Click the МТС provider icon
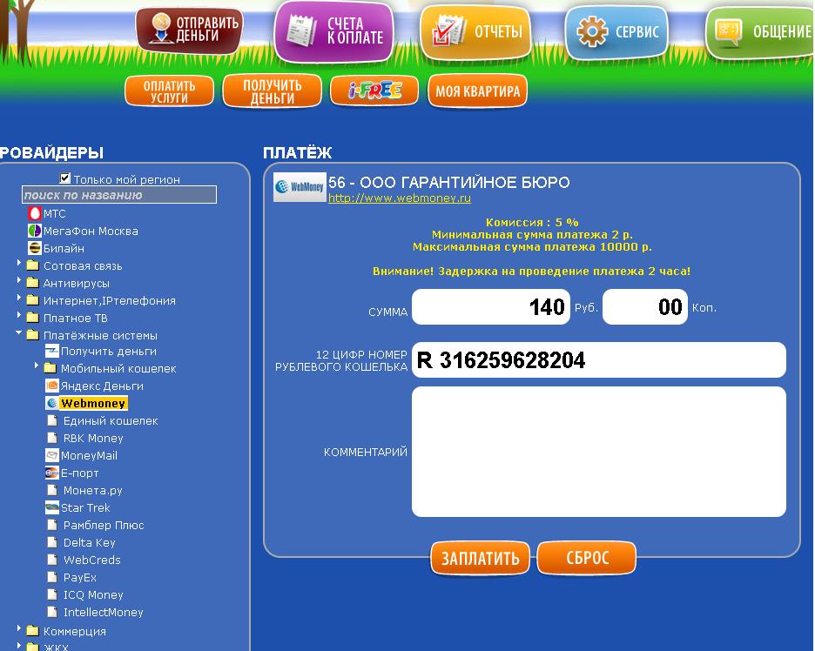815x651 pixels. (34, 213)
